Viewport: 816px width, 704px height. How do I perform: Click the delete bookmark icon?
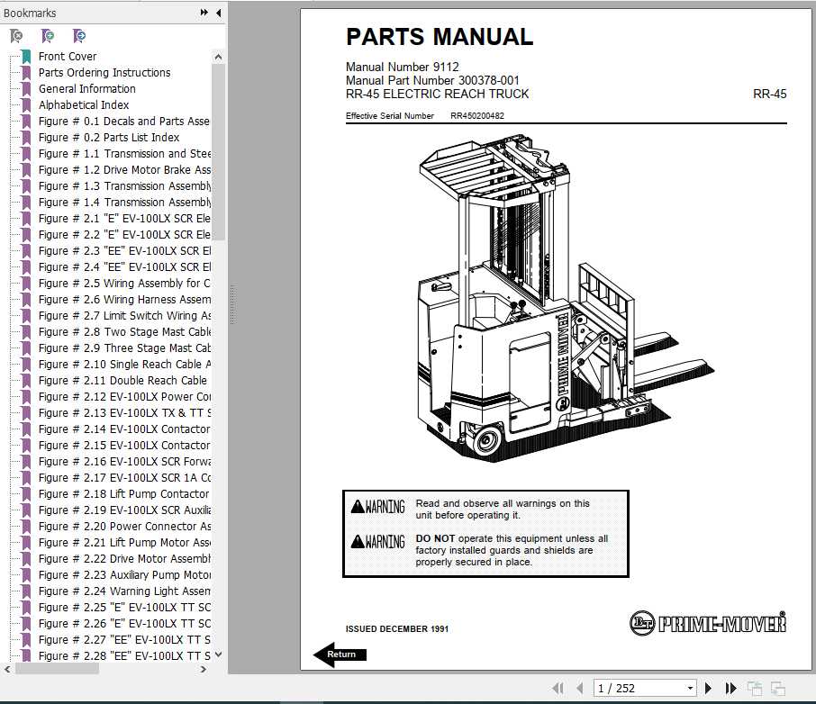point(16,35)
